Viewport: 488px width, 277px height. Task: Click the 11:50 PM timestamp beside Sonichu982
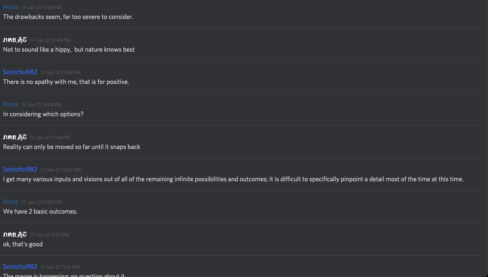pyautogui.click(x=61, y=170)
